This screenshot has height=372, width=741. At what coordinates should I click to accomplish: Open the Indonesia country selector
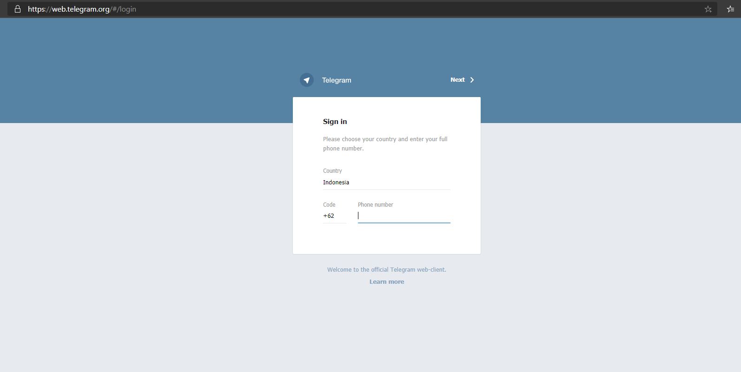pyautogui.click(x=387, y=183)
